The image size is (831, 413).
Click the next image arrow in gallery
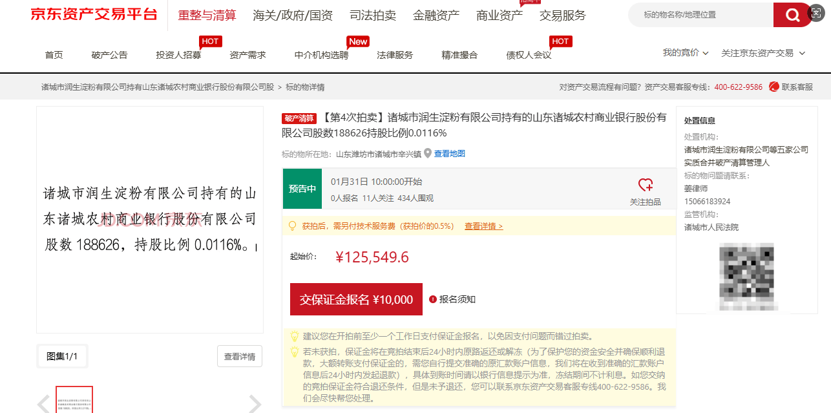255,404
